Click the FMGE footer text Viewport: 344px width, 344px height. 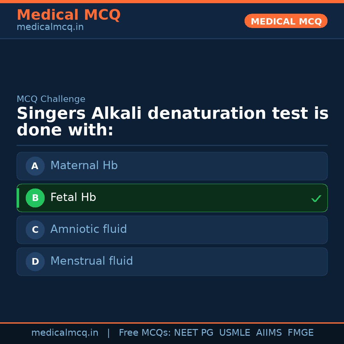coord(300,332)
